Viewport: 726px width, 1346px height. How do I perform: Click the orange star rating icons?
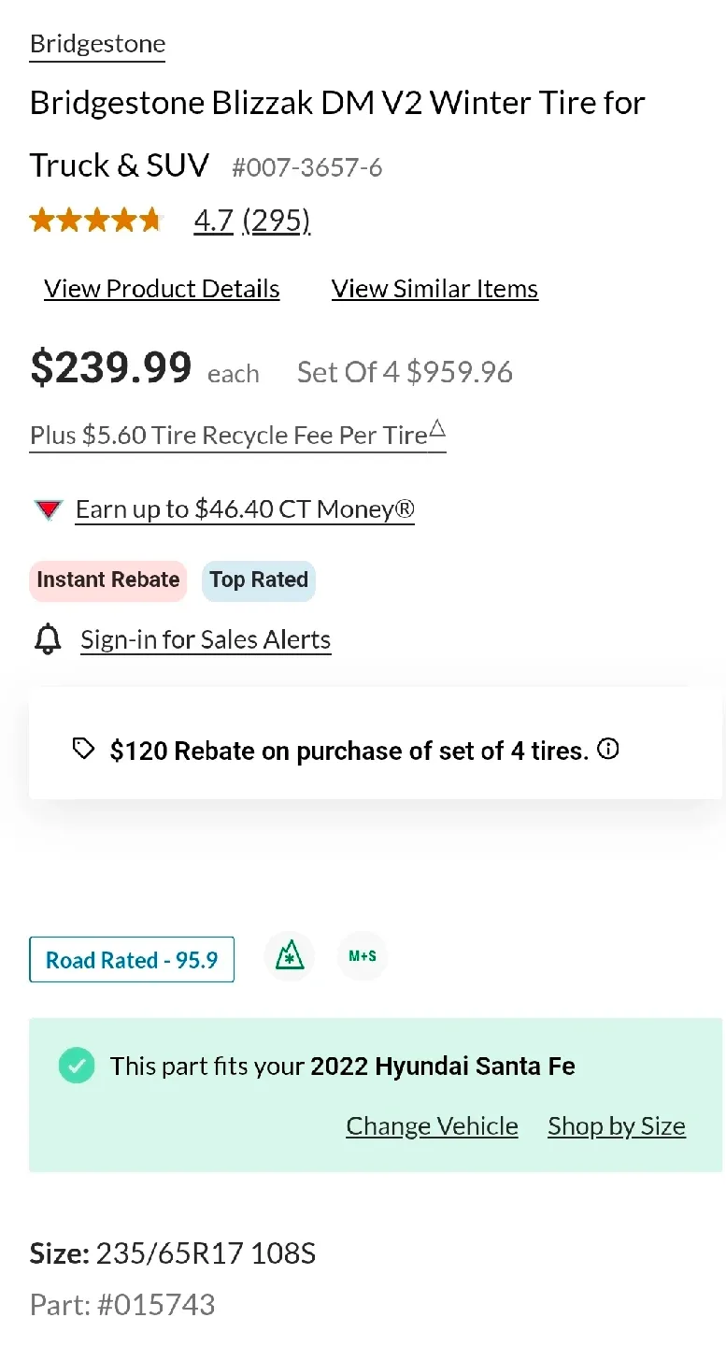coord(96,221)
